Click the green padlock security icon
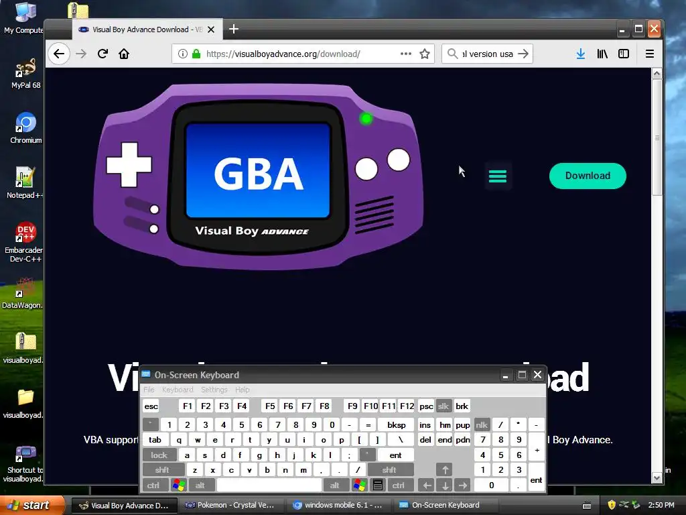 coord(196,54)
